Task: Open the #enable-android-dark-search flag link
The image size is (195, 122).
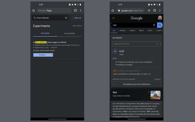Action: click(44, 50)
